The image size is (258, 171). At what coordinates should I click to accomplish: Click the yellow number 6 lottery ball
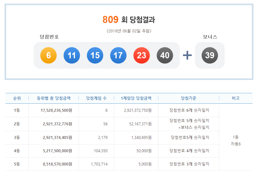pyautogui.click(x=48, y=55)
